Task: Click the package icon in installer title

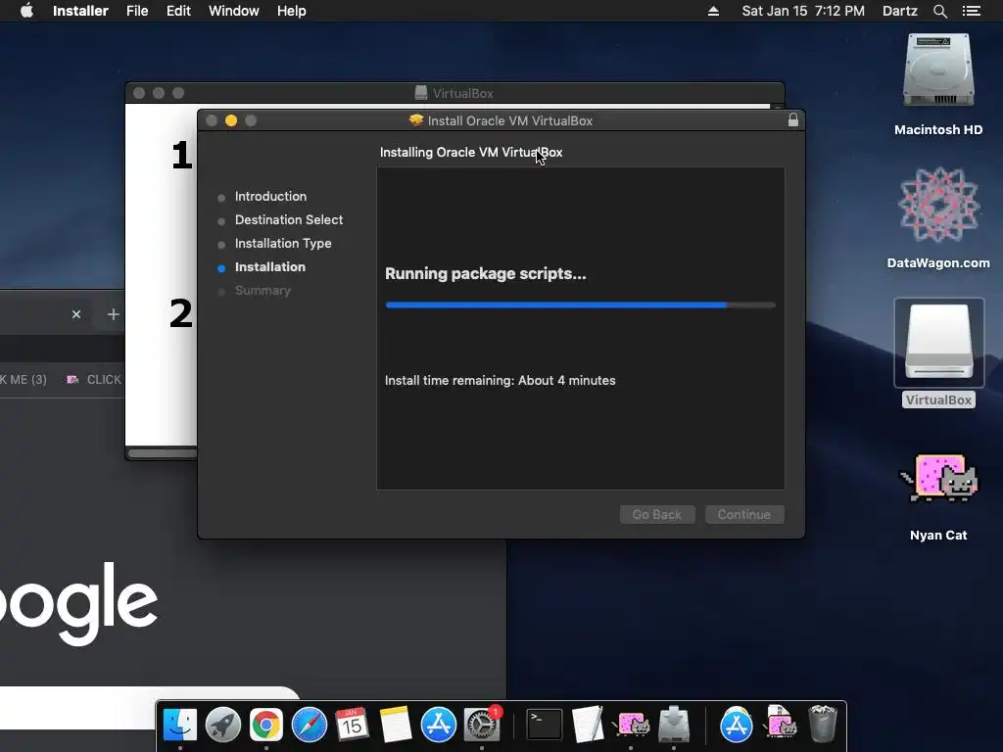Action: point(415,120)
